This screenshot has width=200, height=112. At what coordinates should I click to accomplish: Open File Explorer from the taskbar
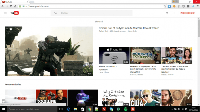(75, 109)
